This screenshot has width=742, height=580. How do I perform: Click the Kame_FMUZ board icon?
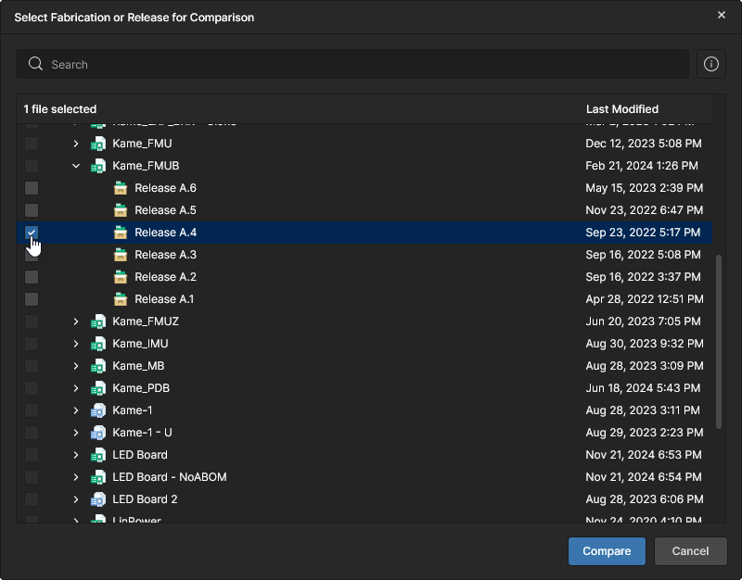[98, 322]
